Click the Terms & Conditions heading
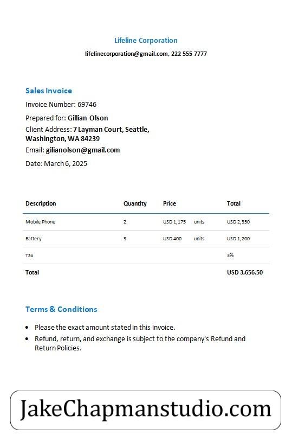The height and width of the screenshot is (441, 292). pos(61,309)
